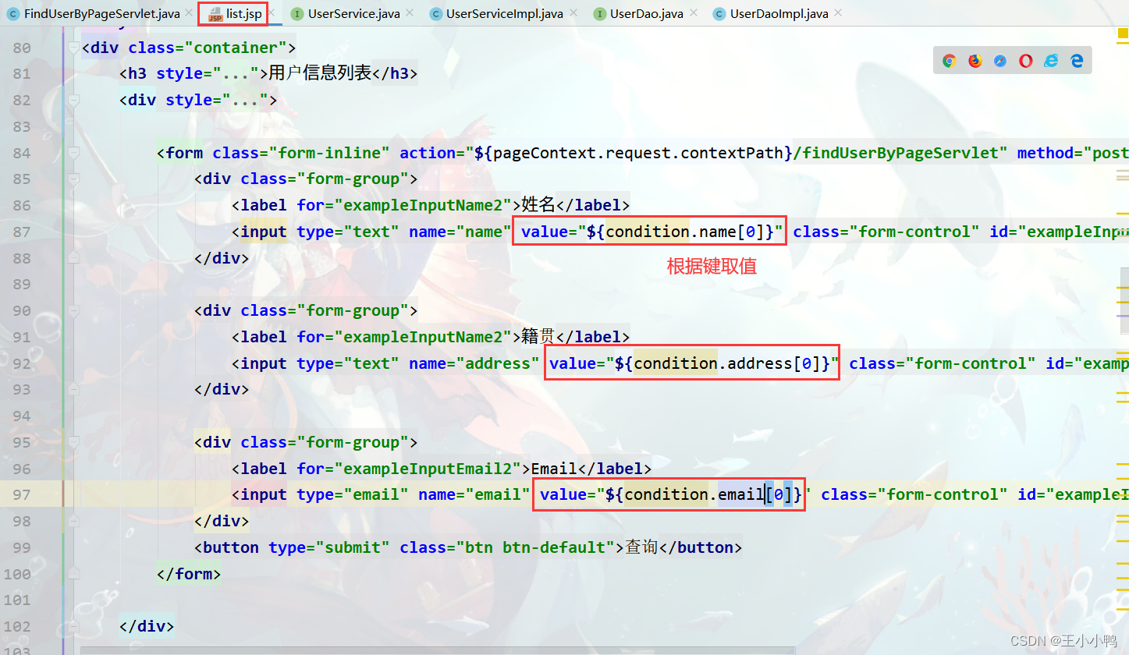Toggle fold marker at closing div line 102

(74, 626)
